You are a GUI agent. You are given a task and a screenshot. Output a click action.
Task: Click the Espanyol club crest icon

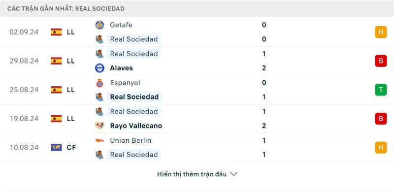point(99,83)
